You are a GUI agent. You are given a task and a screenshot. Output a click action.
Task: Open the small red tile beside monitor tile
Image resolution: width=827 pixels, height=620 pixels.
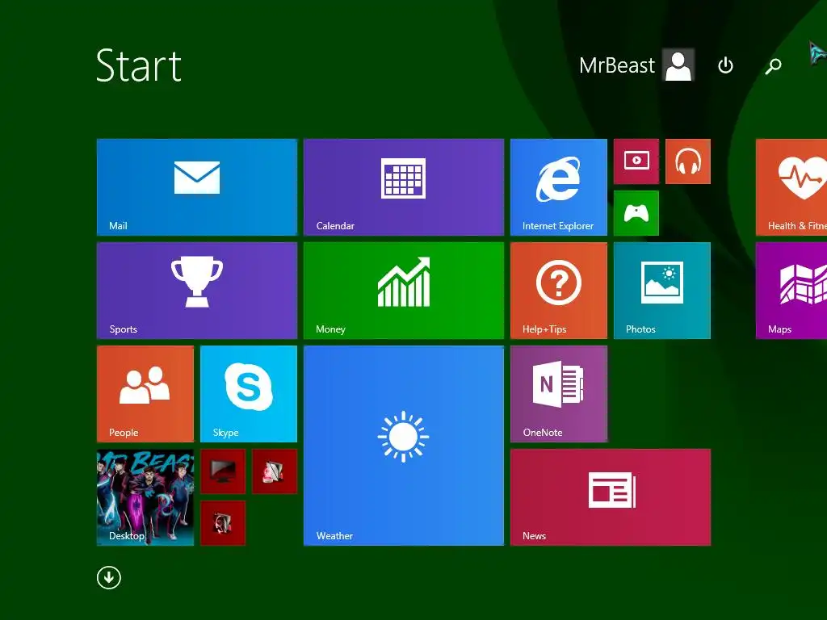coord(275,471)
